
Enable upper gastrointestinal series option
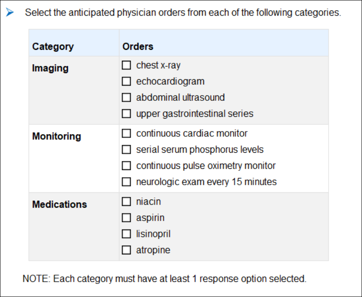[126, 113]
